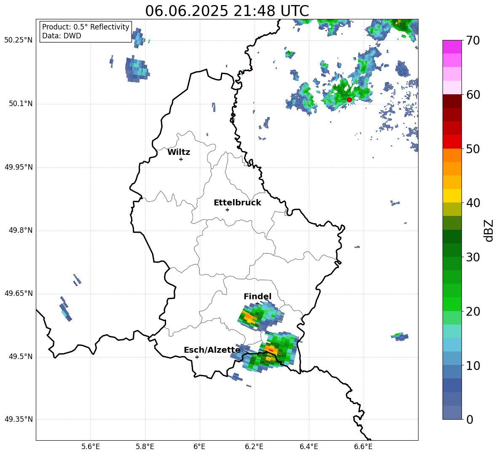Click the Wiltz station cross marker
This screenshot has height=455, width=499.
click(x=181, y=159)
